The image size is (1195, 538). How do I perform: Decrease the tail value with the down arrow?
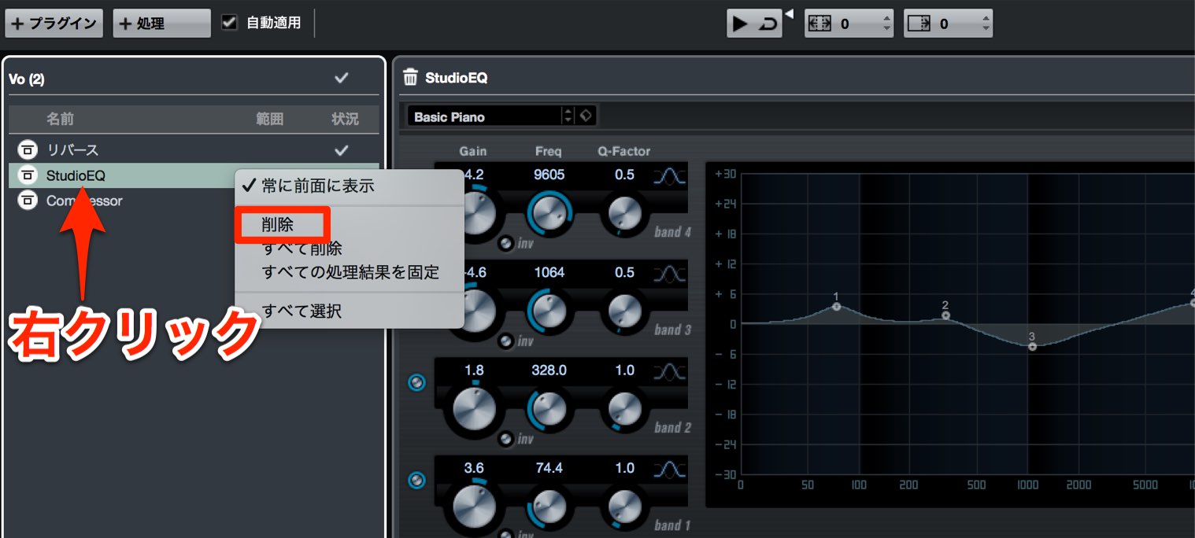(x=986, y=29)
